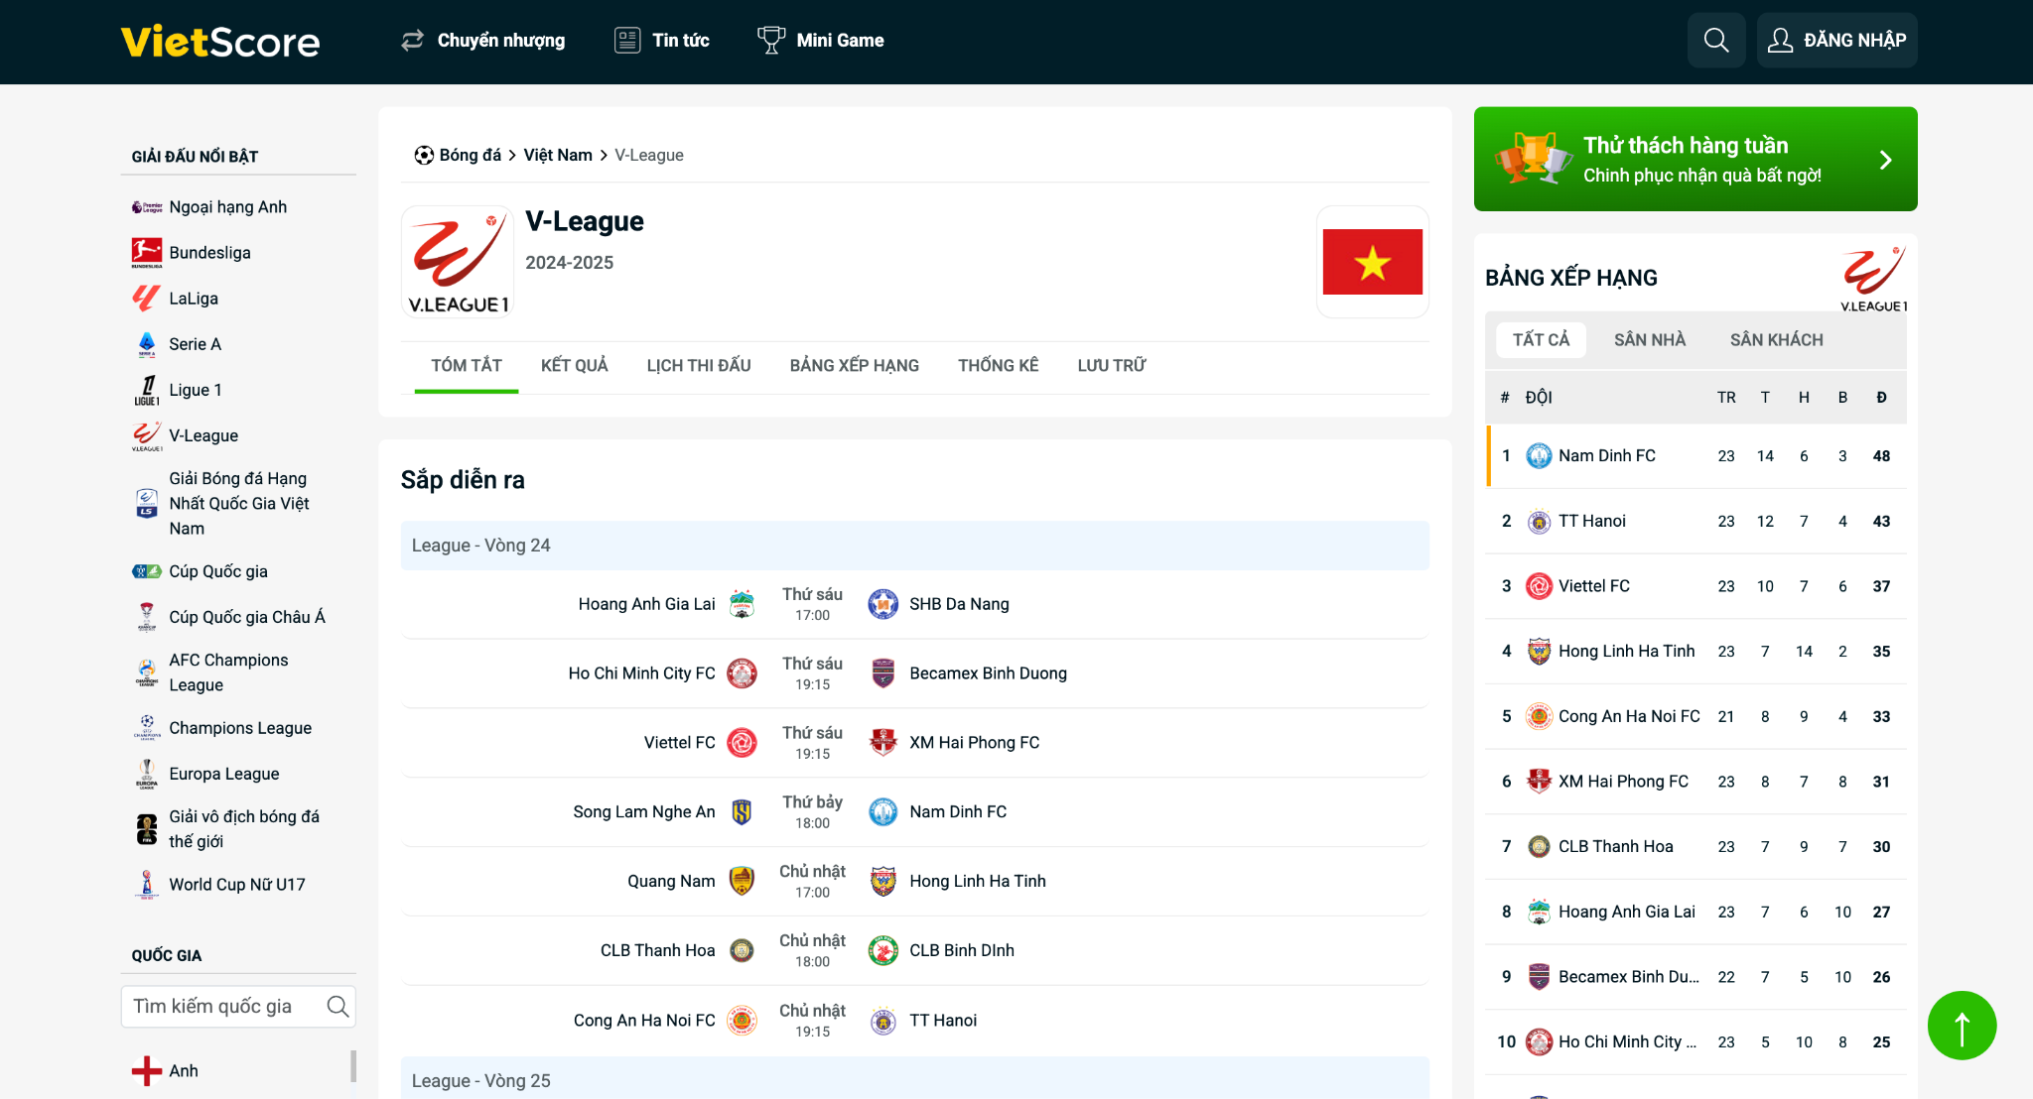Image resolution: width=2033 pixels, height=1099 pixels.
Task: Switch standings filter to SÂN KHÁCH
Action: [x=1776, y=339]
